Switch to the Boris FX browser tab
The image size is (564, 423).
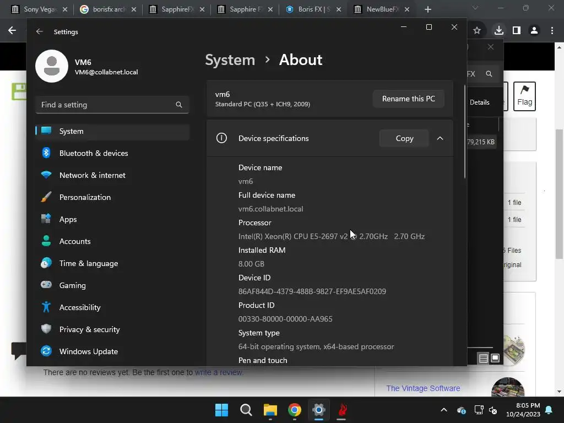(x=313, y=9)
